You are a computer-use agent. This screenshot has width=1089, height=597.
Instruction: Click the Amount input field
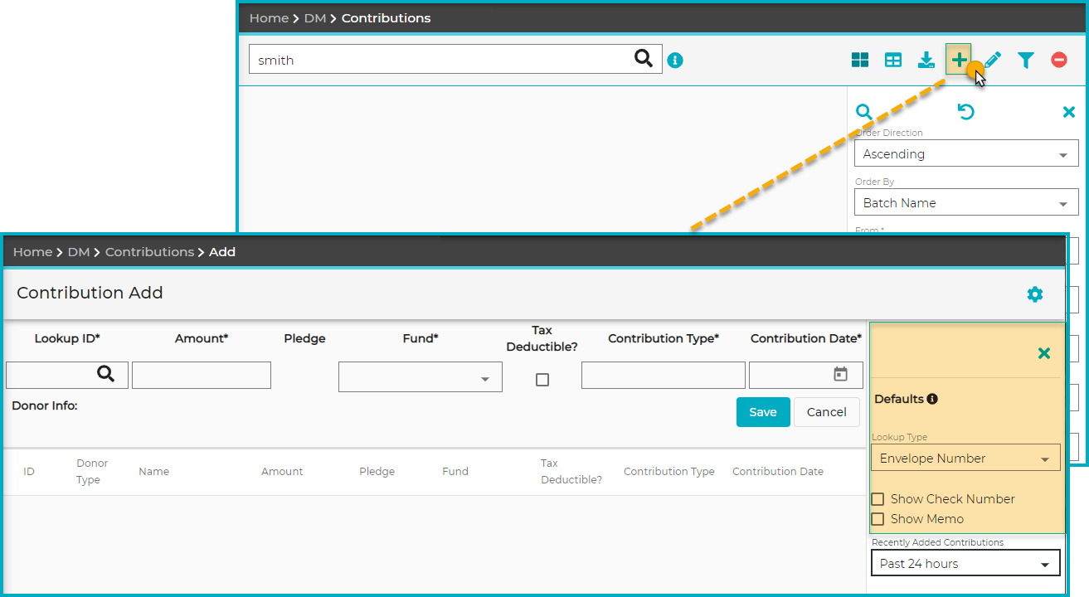(202, 375)
